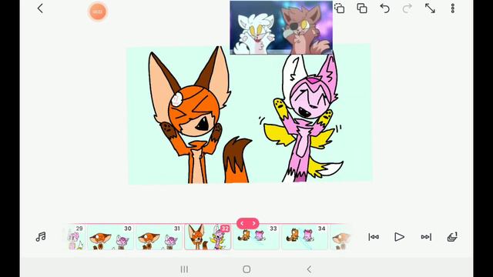Tap the drawing canvas with fox characters
Image resolution: width=493 pixels, height=277 pixels.
pos(250,114)
